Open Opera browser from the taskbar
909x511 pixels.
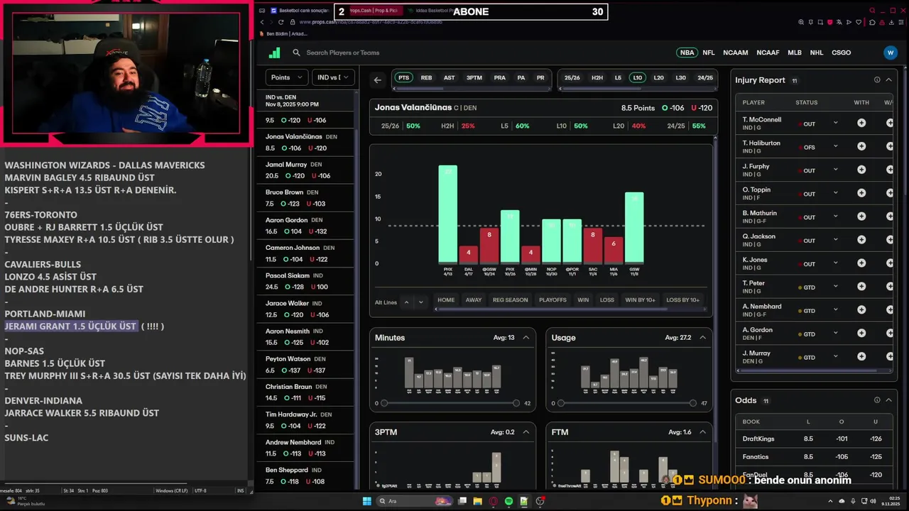494,501
